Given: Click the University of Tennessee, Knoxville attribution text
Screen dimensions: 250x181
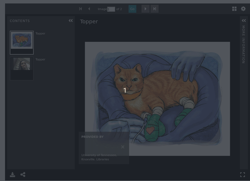Looking at the screenshot, I should (99, 157).
